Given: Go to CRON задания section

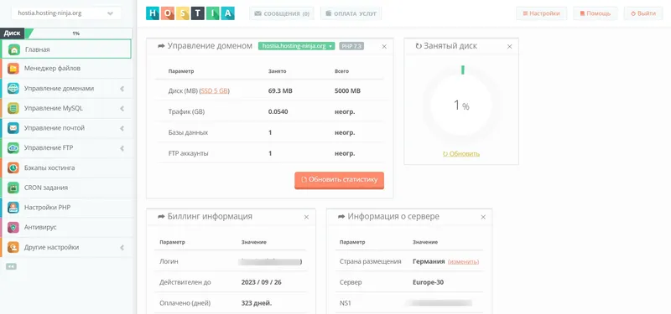Looking at the screenshot, I should point(66,188).
